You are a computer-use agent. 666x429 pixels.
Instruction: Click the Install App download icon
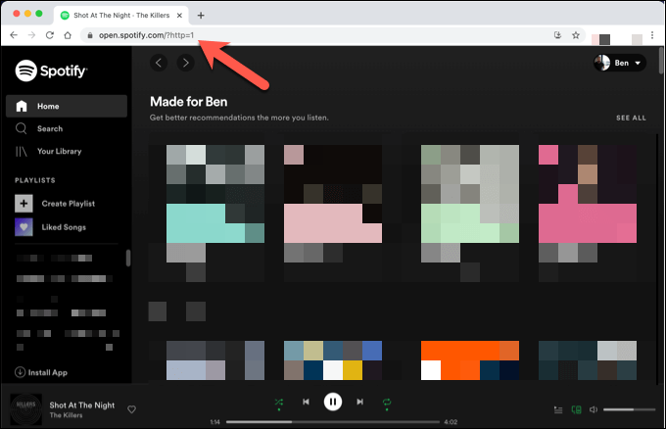click(20, 372)
